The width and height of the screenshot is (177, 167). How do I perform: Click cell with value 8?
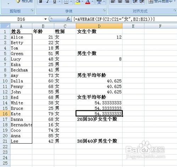pos(99,59)
